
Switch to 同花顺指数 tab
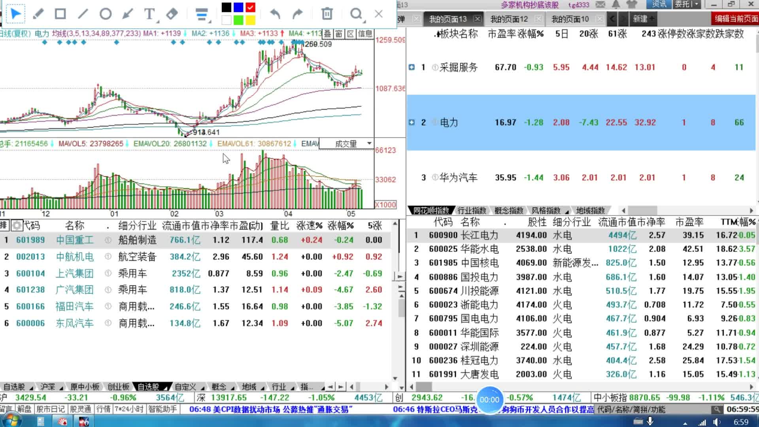point(431,210)
